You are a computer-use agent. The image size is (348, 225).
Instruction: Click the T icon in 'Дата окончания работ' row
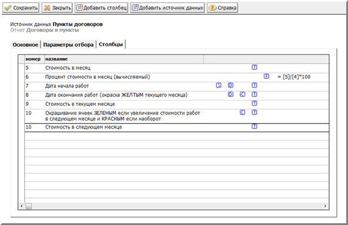pos(255,95)
